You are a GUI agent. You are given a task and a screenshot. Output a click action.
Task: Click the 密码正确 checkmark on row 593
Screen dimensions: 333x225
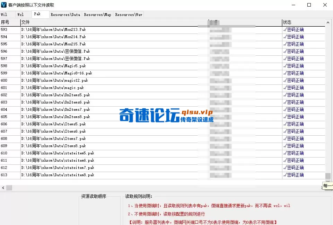[x=285, y=29]
